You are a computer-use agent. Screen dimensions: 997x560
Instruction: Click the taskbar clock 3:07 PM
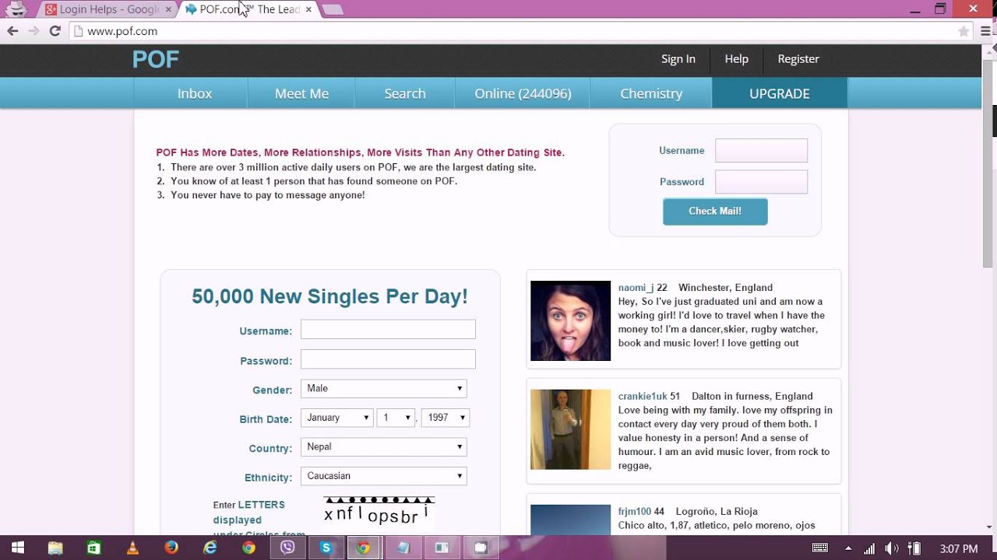coord(959,548)
